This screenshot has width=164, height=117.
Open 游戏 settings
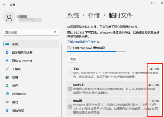(x=31, y=102)
